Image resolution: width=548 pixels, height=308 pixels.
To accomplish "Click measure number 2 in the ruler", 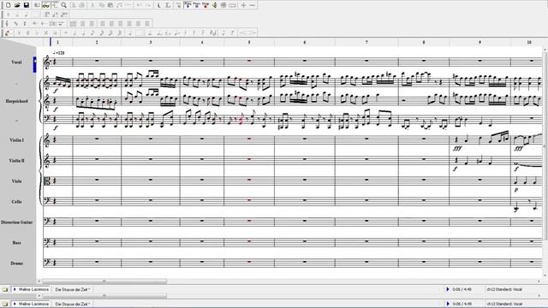I will (97, 42).
